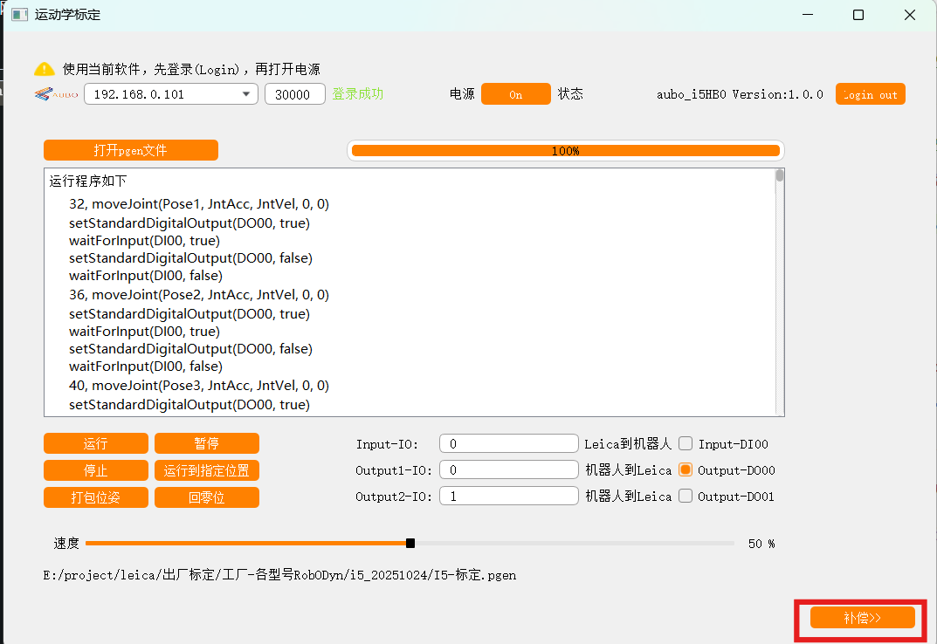The image size is (937, 644).
Task: Stop the program with 停止 button
Action: point(96,470)
